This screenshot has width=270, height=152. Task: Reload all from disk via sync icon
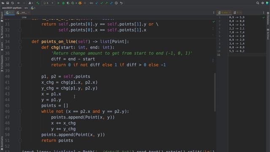tap(13, 3)
